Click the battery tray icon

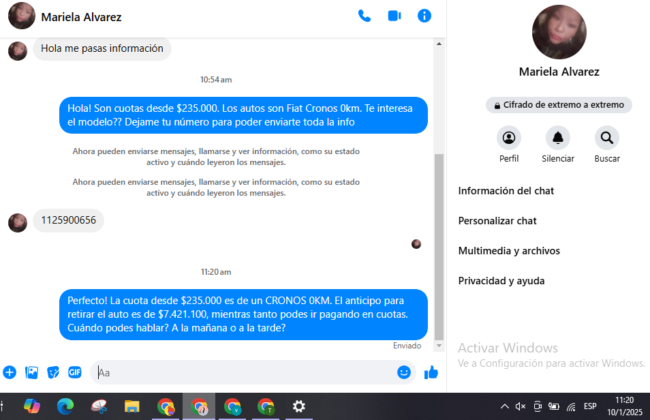coord(554,406)
